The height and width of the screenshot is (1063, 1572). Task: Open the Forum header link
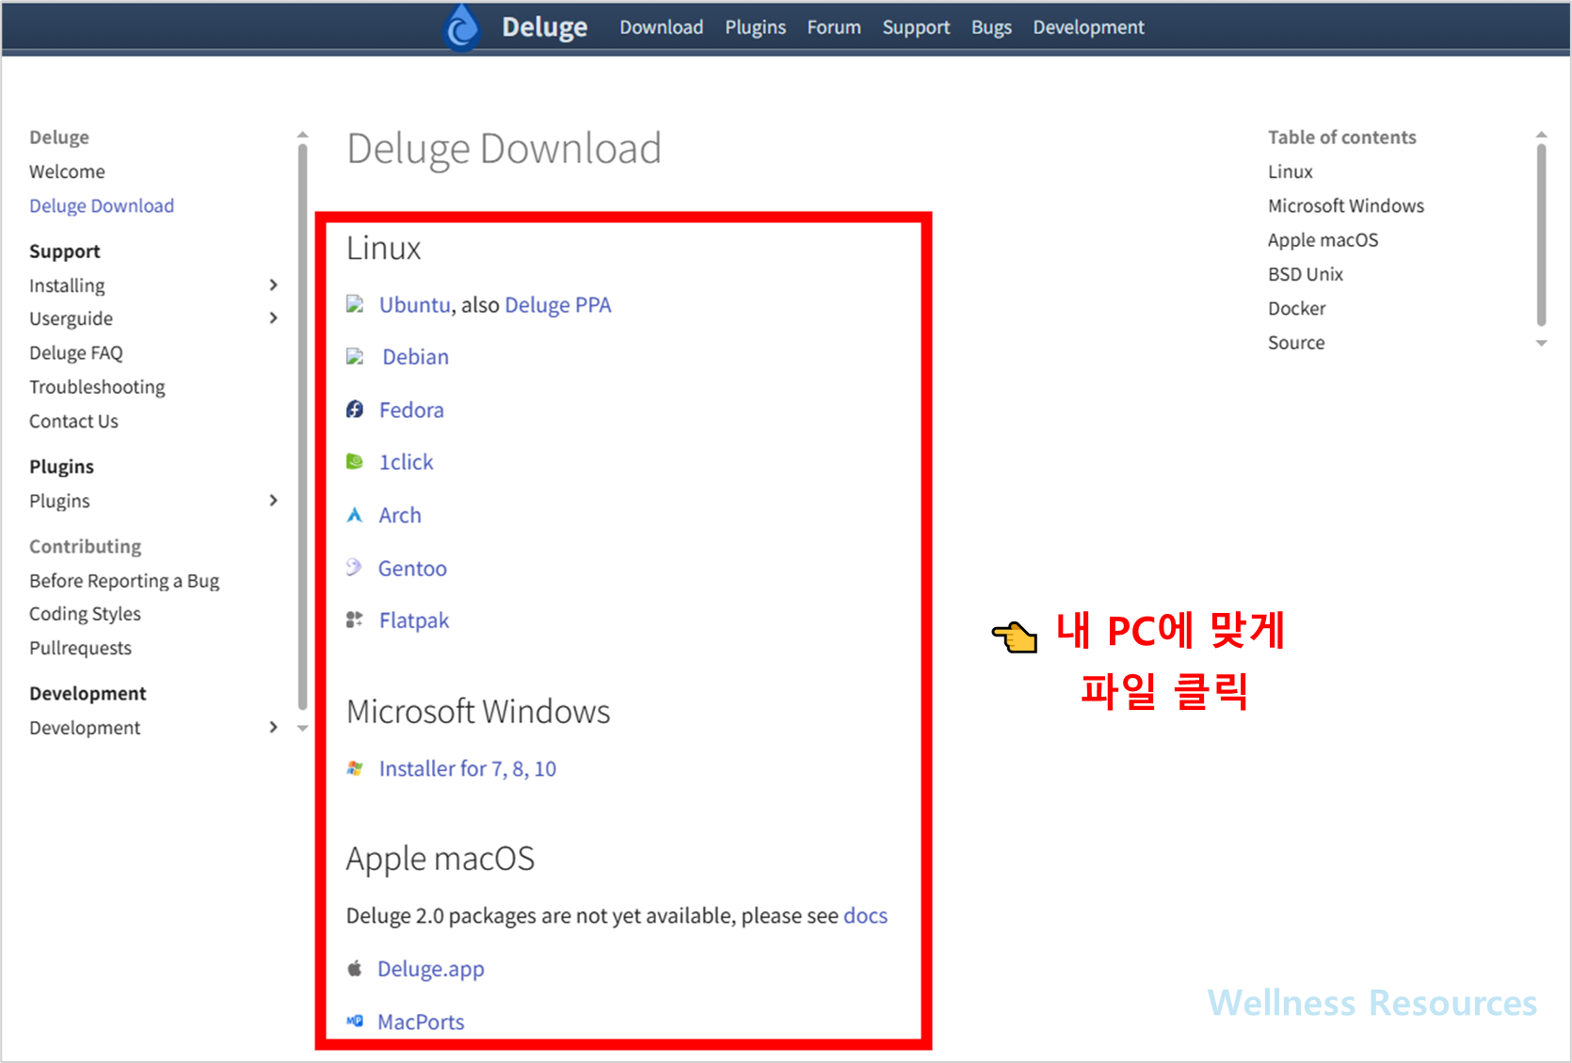click(833, 27)
